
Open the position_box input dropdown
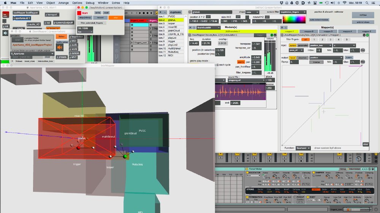320,46
